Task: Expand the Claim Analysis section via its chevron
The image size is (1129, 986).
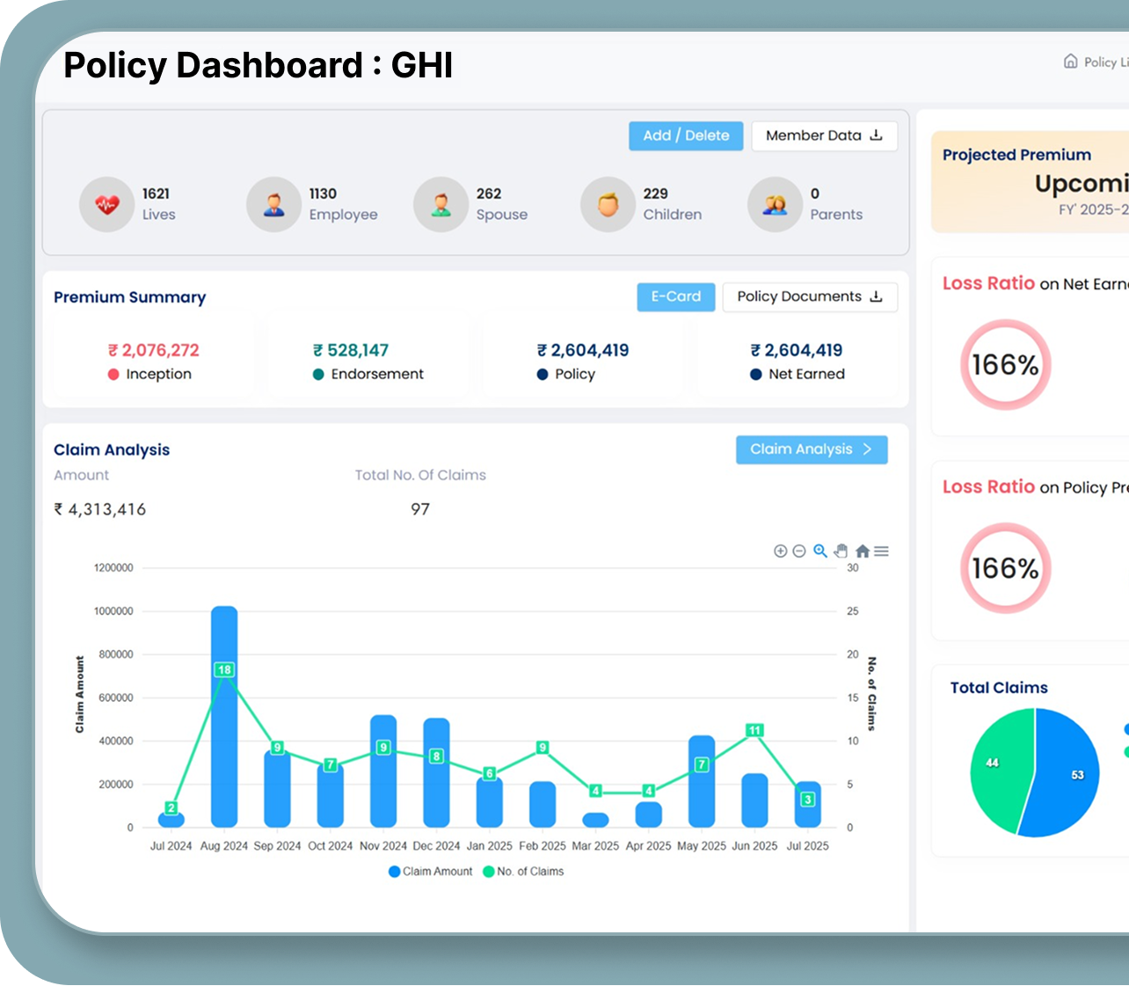Action: [x=865, y=449]
